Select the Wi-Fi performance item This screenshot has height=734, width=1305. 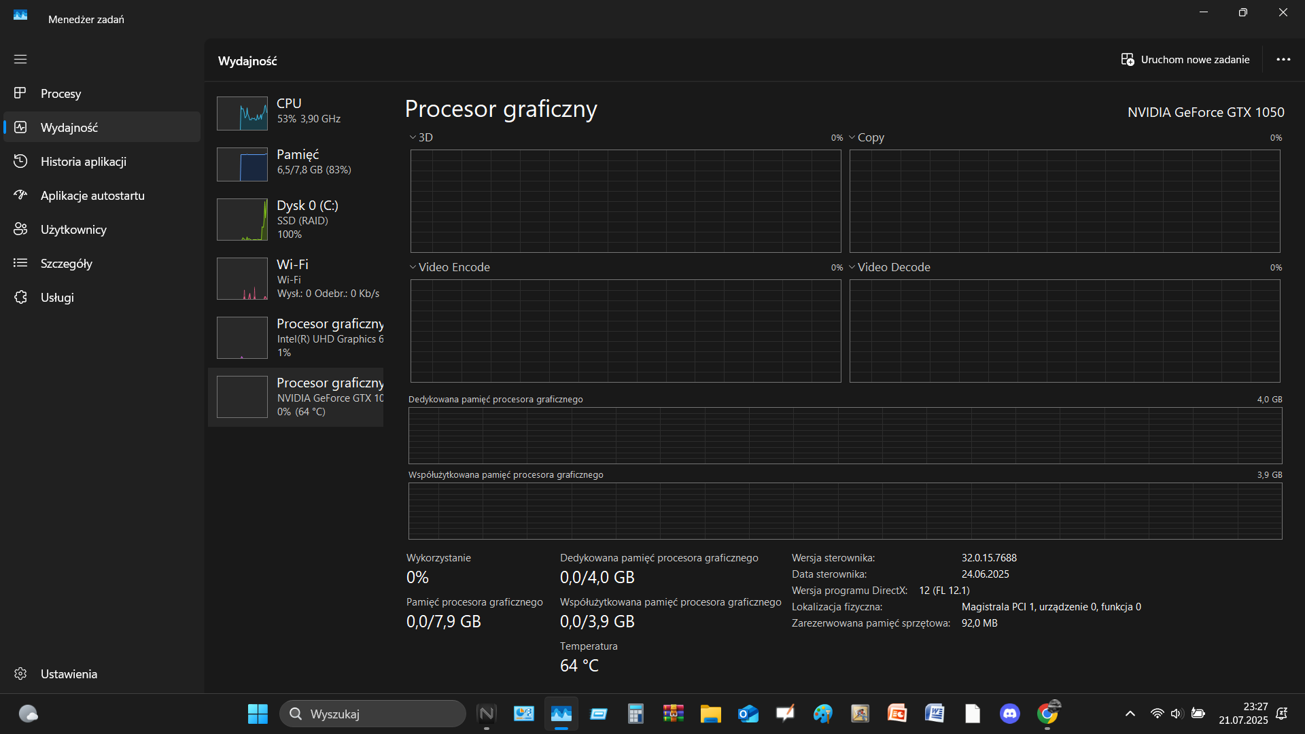point(296,279)
